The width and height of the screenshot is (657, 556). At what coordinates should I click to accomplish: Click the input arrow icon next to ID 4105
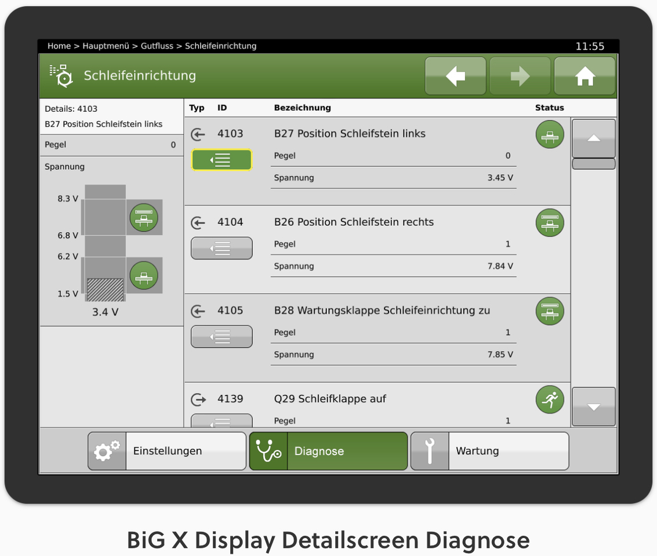[x=198, y=311]
